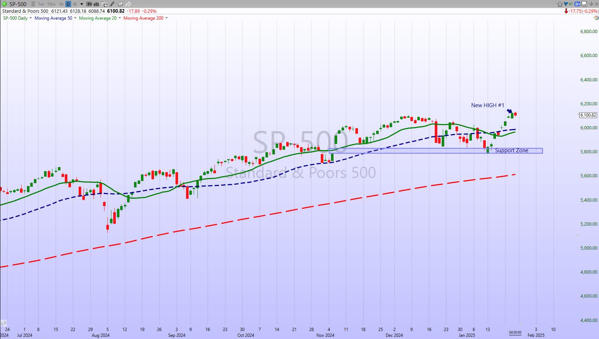Click the Standard & Poors 500 name
This screenshot has height=339, width=599.
25,11
